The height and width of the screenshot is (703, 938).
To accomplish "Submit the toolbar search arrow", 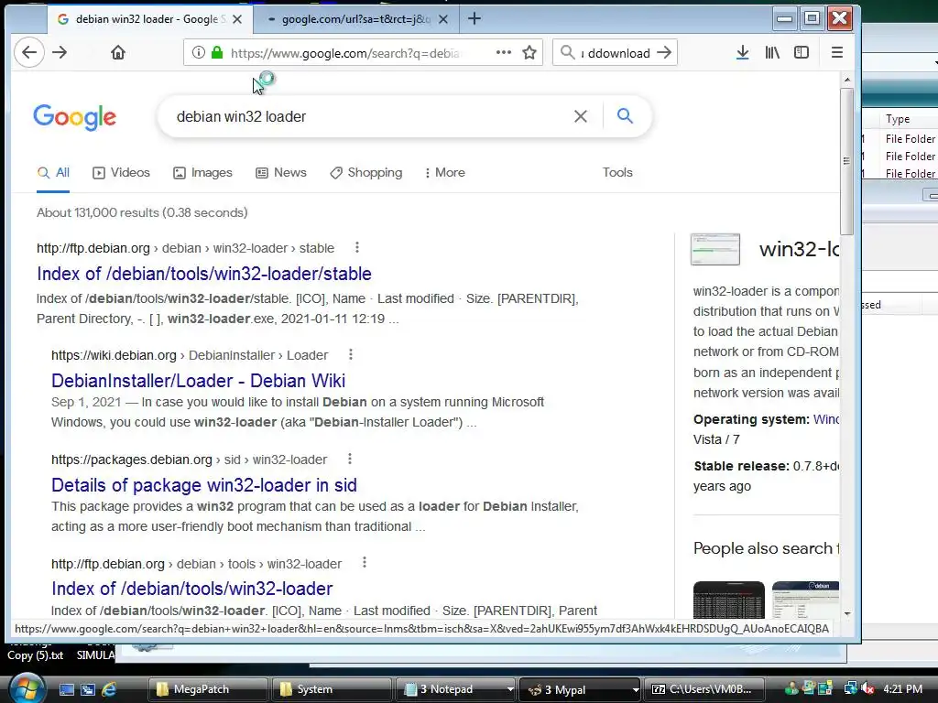I will [664, 52].
